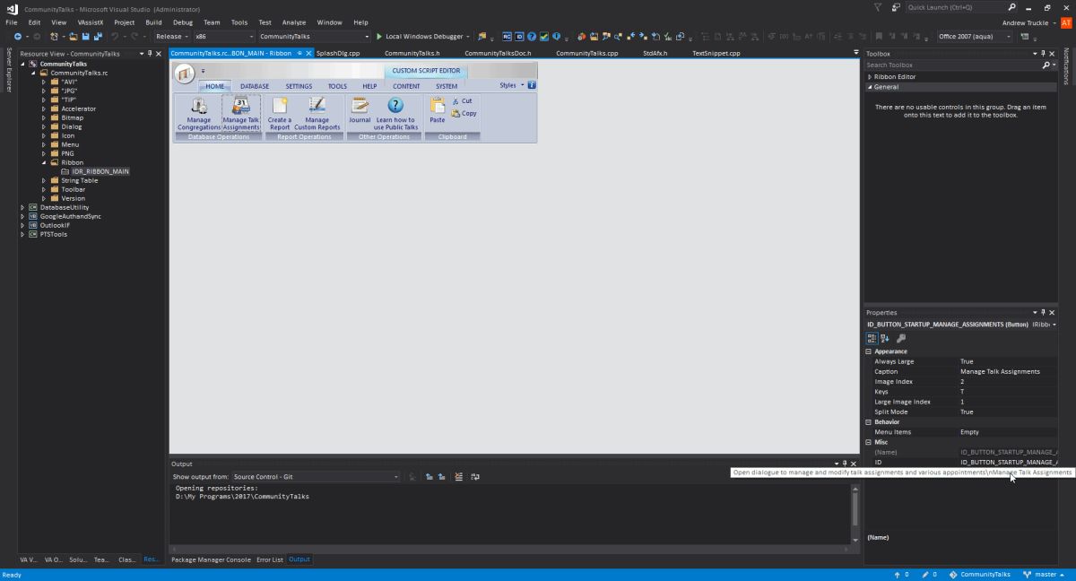Switch to Package Manager Console tab
The image size is (1076, 581).
pyautogui.click(x=211, y=559)
